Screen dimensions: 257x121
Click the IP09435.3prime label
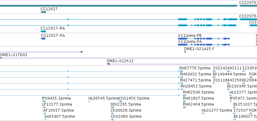click(56, 98)
